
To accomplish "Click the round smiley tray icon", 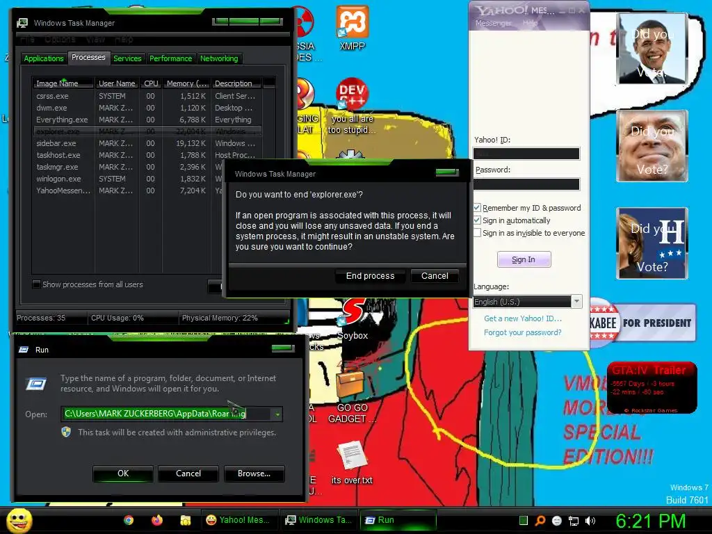I will tap(557, 521).
